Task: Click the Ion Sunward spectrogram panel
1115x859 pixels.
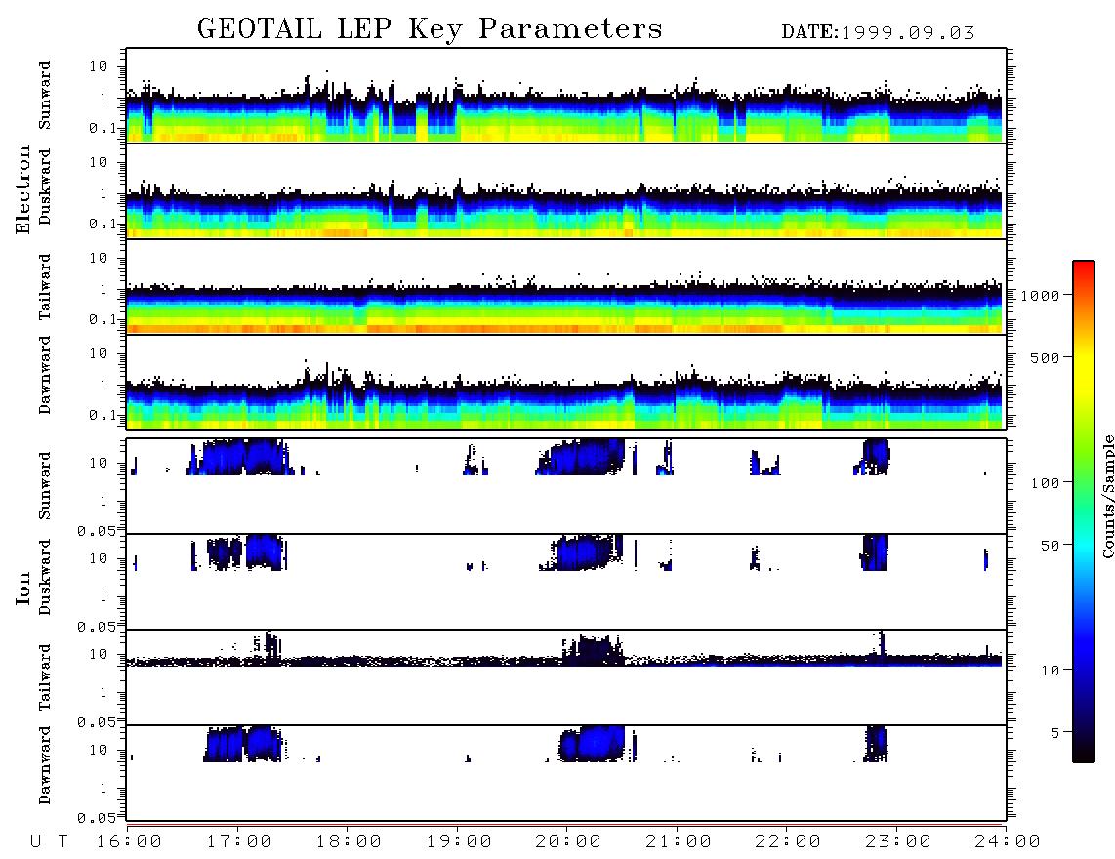Action: 566,486
